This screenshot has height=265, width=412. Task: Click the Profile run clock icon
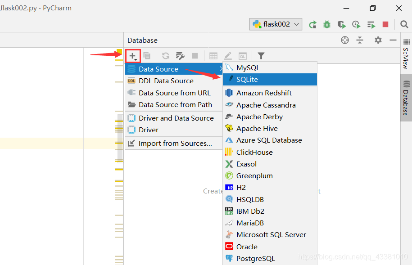(356, 25)
